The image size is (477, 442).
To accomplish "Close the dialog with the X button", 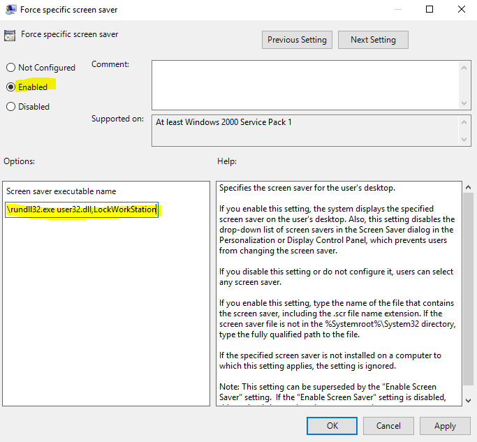I will click(461, 10).
